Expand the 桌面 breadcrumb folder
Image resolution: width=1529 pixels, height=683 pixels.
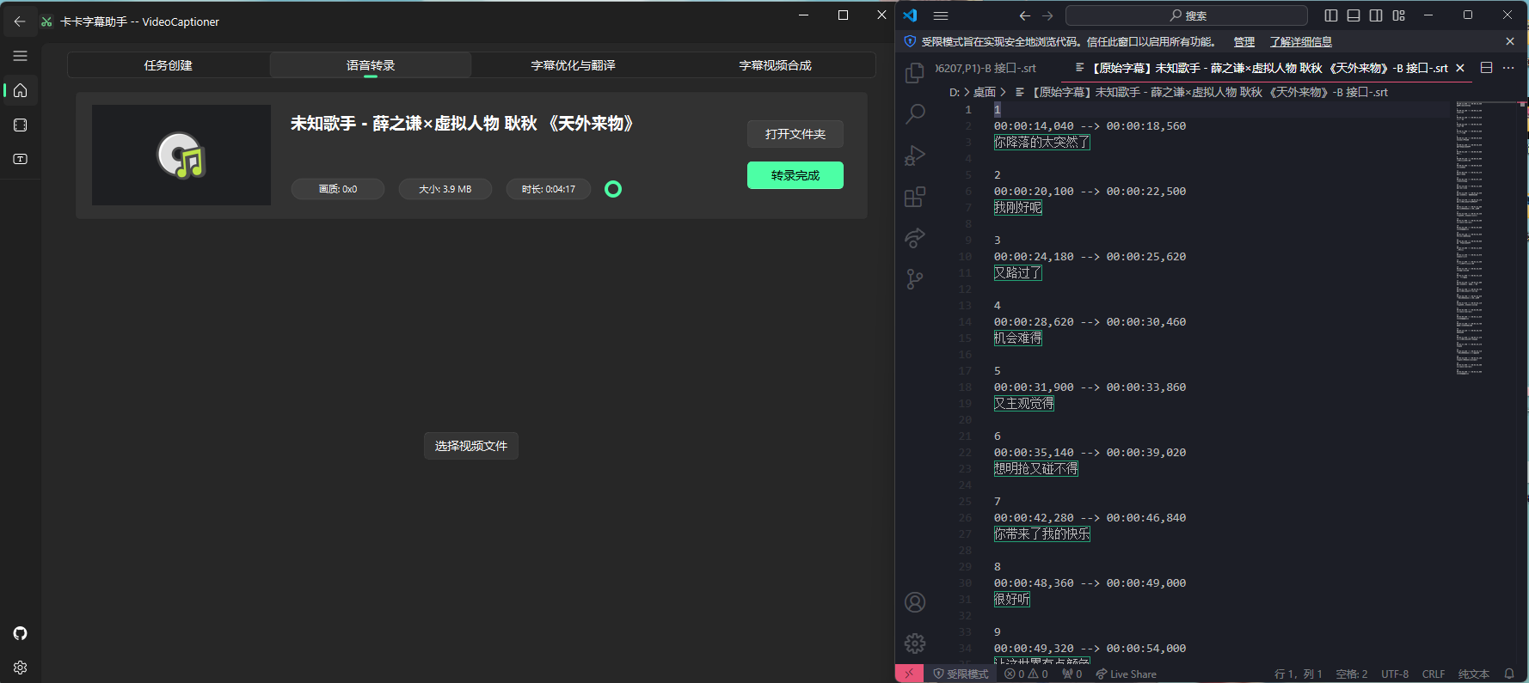point(985,92)
